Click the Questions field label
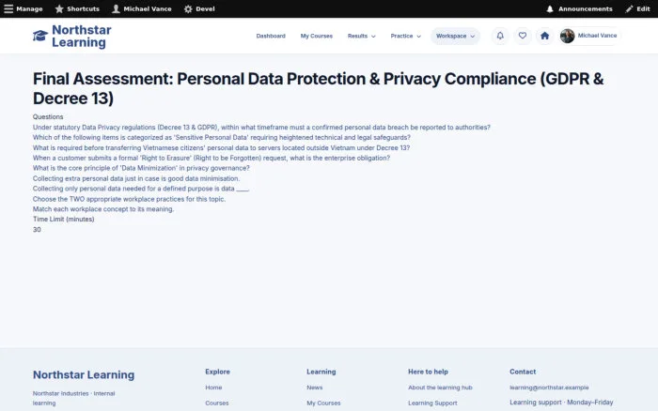 coord(48,117)
